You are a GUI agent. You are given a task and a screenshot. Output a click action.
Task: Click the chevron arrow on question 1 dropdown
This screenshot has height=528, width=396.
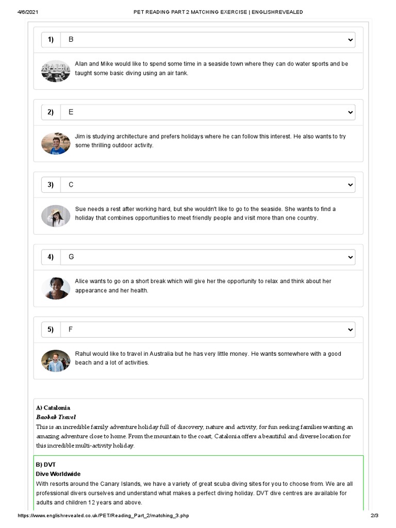point(350,40)
